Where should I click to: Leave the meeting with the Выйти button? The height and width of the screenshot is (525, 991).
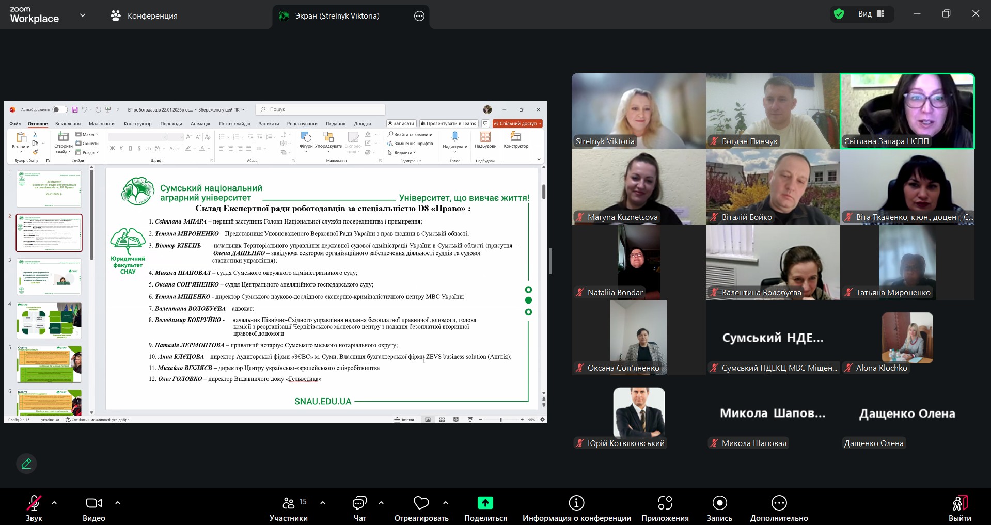[x=959, y=508]
